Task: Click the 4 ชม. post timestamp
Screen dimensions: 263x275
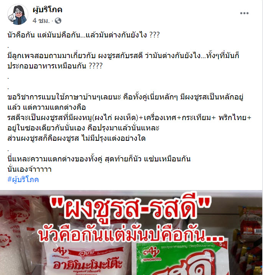Action: (x=41, y=21)
